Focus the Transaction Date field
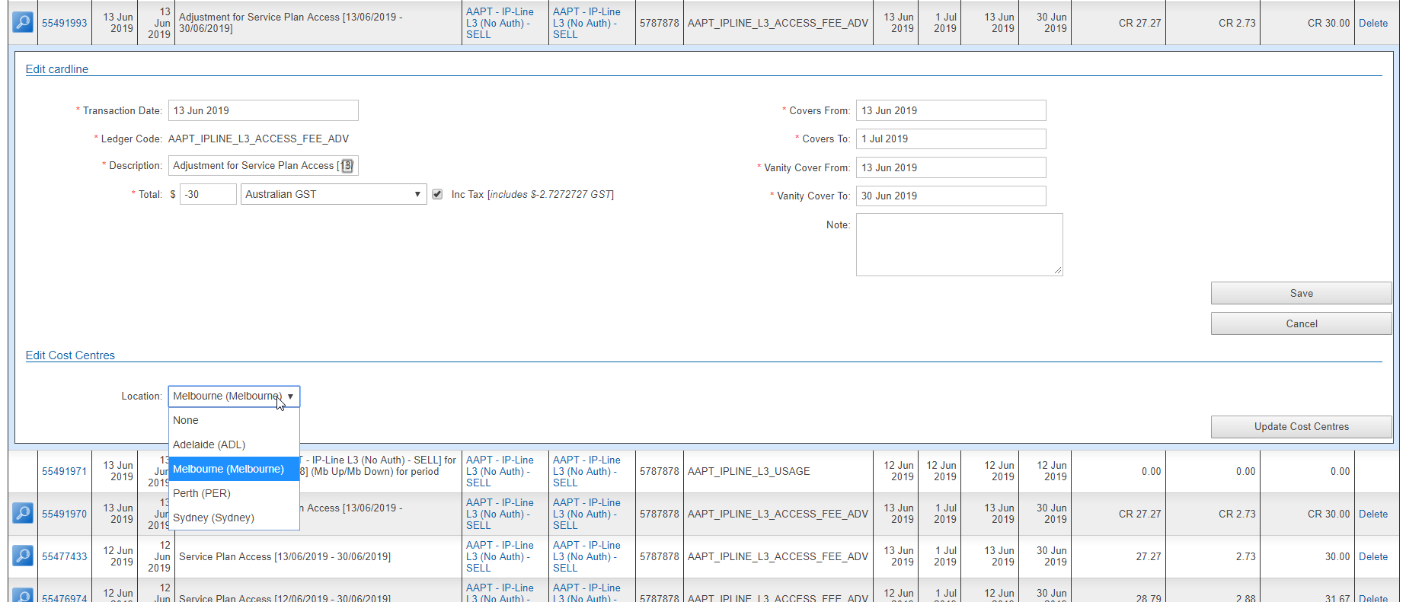1406x602 pixels. [x=263, y=110]
